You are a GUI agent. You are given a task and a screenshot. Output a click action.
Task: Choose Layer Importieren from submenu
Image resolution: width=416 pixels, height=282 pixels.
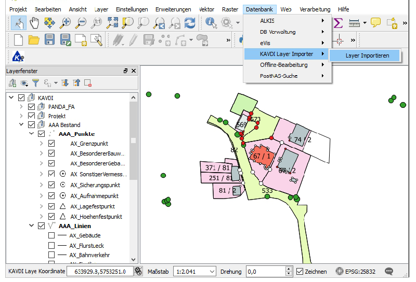pos(367,55)
